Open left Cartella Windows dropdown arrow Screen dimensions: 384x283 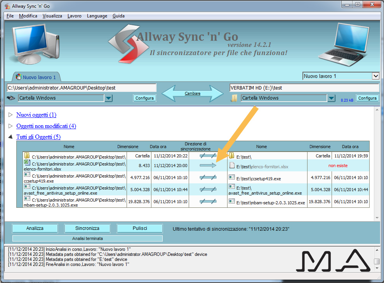coord(108,98)
